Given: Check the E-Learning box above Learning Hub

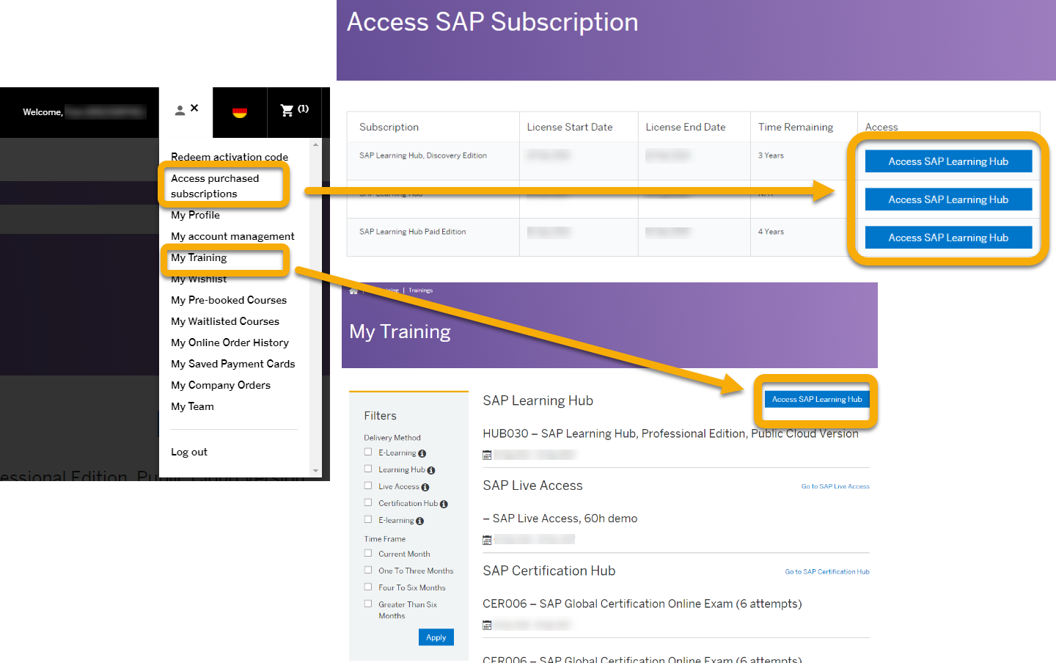Looking at the screenshot, I should point(368,452).
